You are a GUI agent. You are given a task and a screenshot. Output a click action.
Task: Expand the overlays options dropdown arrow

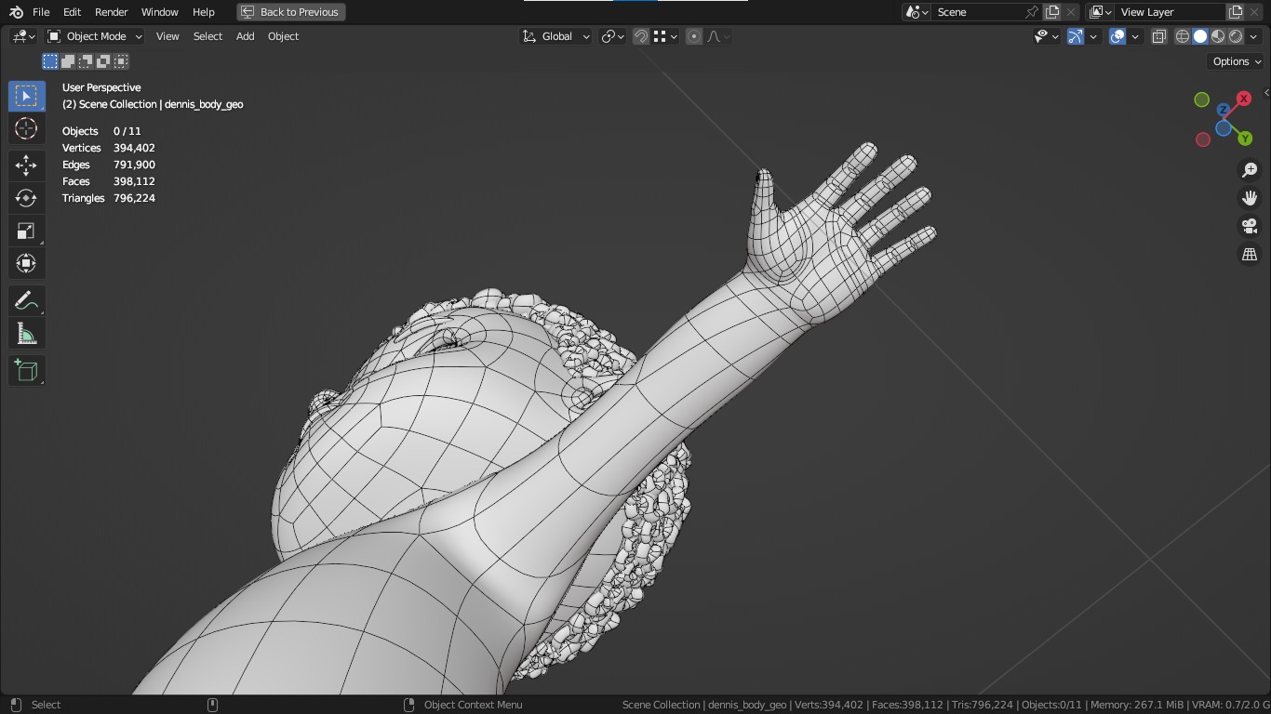[x=1135, y=36]
